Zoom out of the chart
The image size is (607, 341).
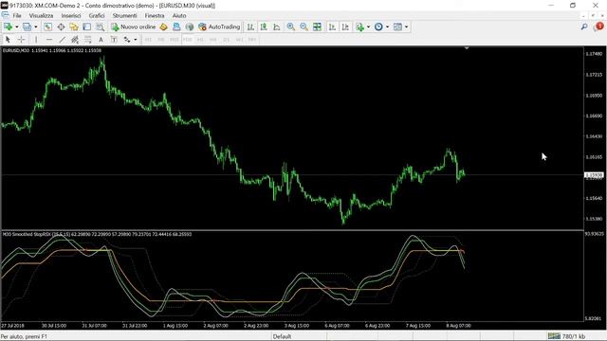coord(303,27)
